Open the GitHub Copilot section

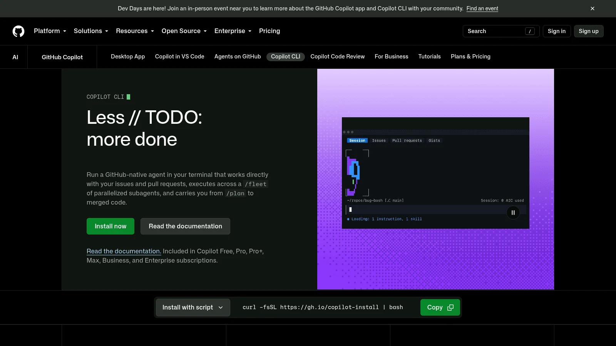[62, 57]
